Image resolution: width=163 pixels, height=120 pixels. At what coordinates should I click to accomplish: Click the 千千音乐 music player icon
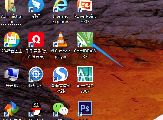[x=36, y=39]
